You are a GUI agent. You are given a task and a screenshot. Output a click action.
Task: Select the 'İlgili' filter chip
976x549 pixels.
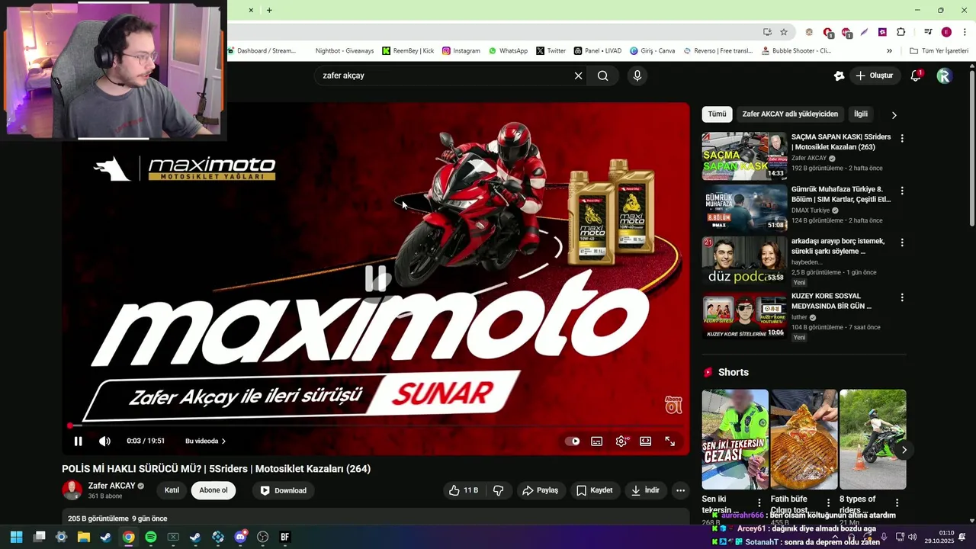861,114
